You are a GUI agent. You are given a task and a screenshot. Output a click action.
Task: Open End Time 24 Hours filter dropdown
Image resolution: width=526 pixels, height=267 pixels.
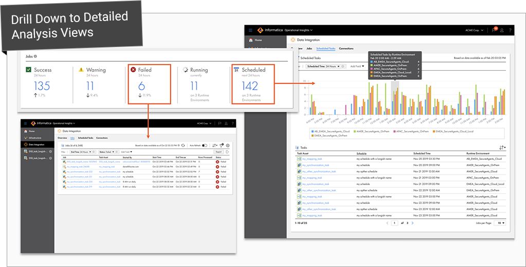coord(90,152)
